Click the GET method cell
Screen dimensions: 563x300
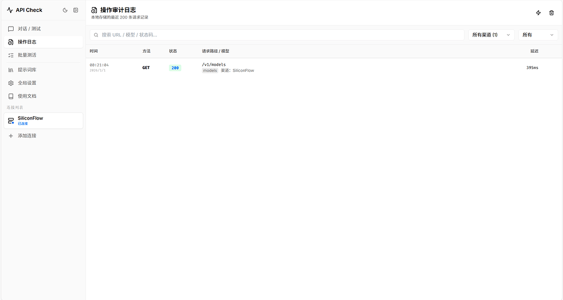click(x=146, y=68)
